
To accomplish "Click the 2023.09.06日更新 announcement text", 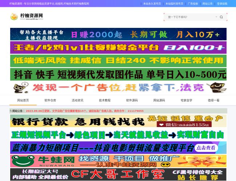I will click(85, 111).
